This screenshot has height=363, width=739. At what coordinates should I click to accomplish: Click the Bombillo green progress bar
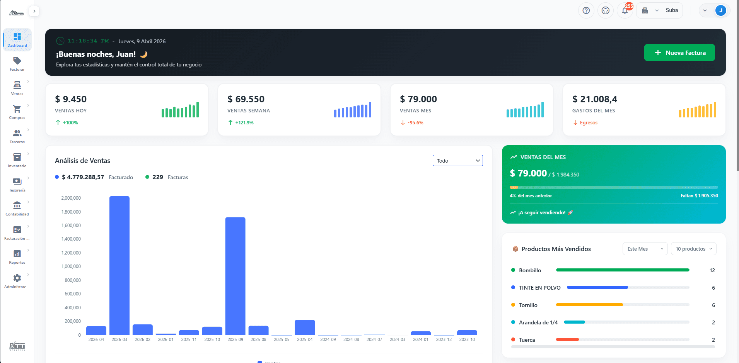pos(623,270)
